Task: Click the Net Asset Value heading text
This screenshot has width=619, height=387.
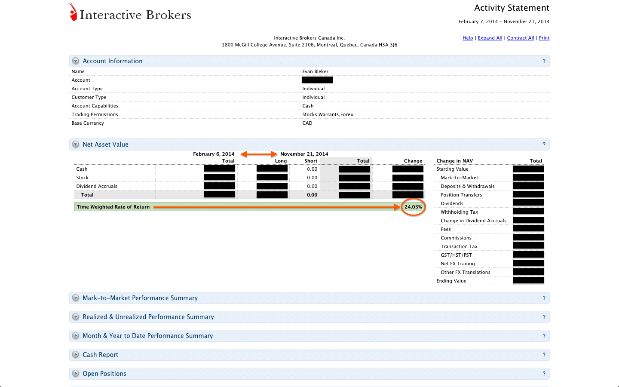Action: [105, 144]
